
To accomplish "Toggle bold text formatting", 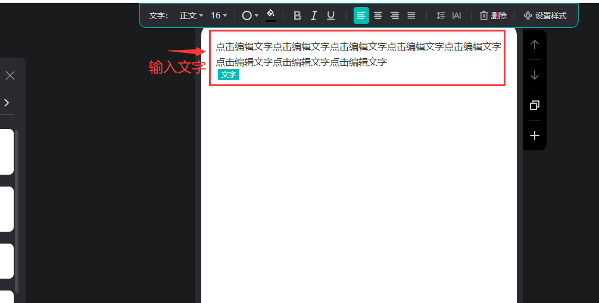I will 298,15.
